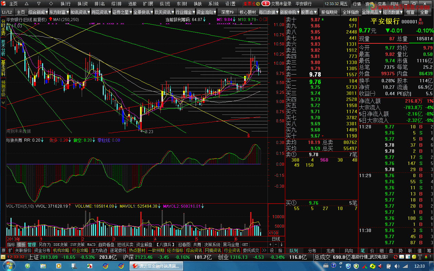This screenshot has height=271, width=434.
Task: Open the green browser icon in taskbar
Action: (27, 266)
